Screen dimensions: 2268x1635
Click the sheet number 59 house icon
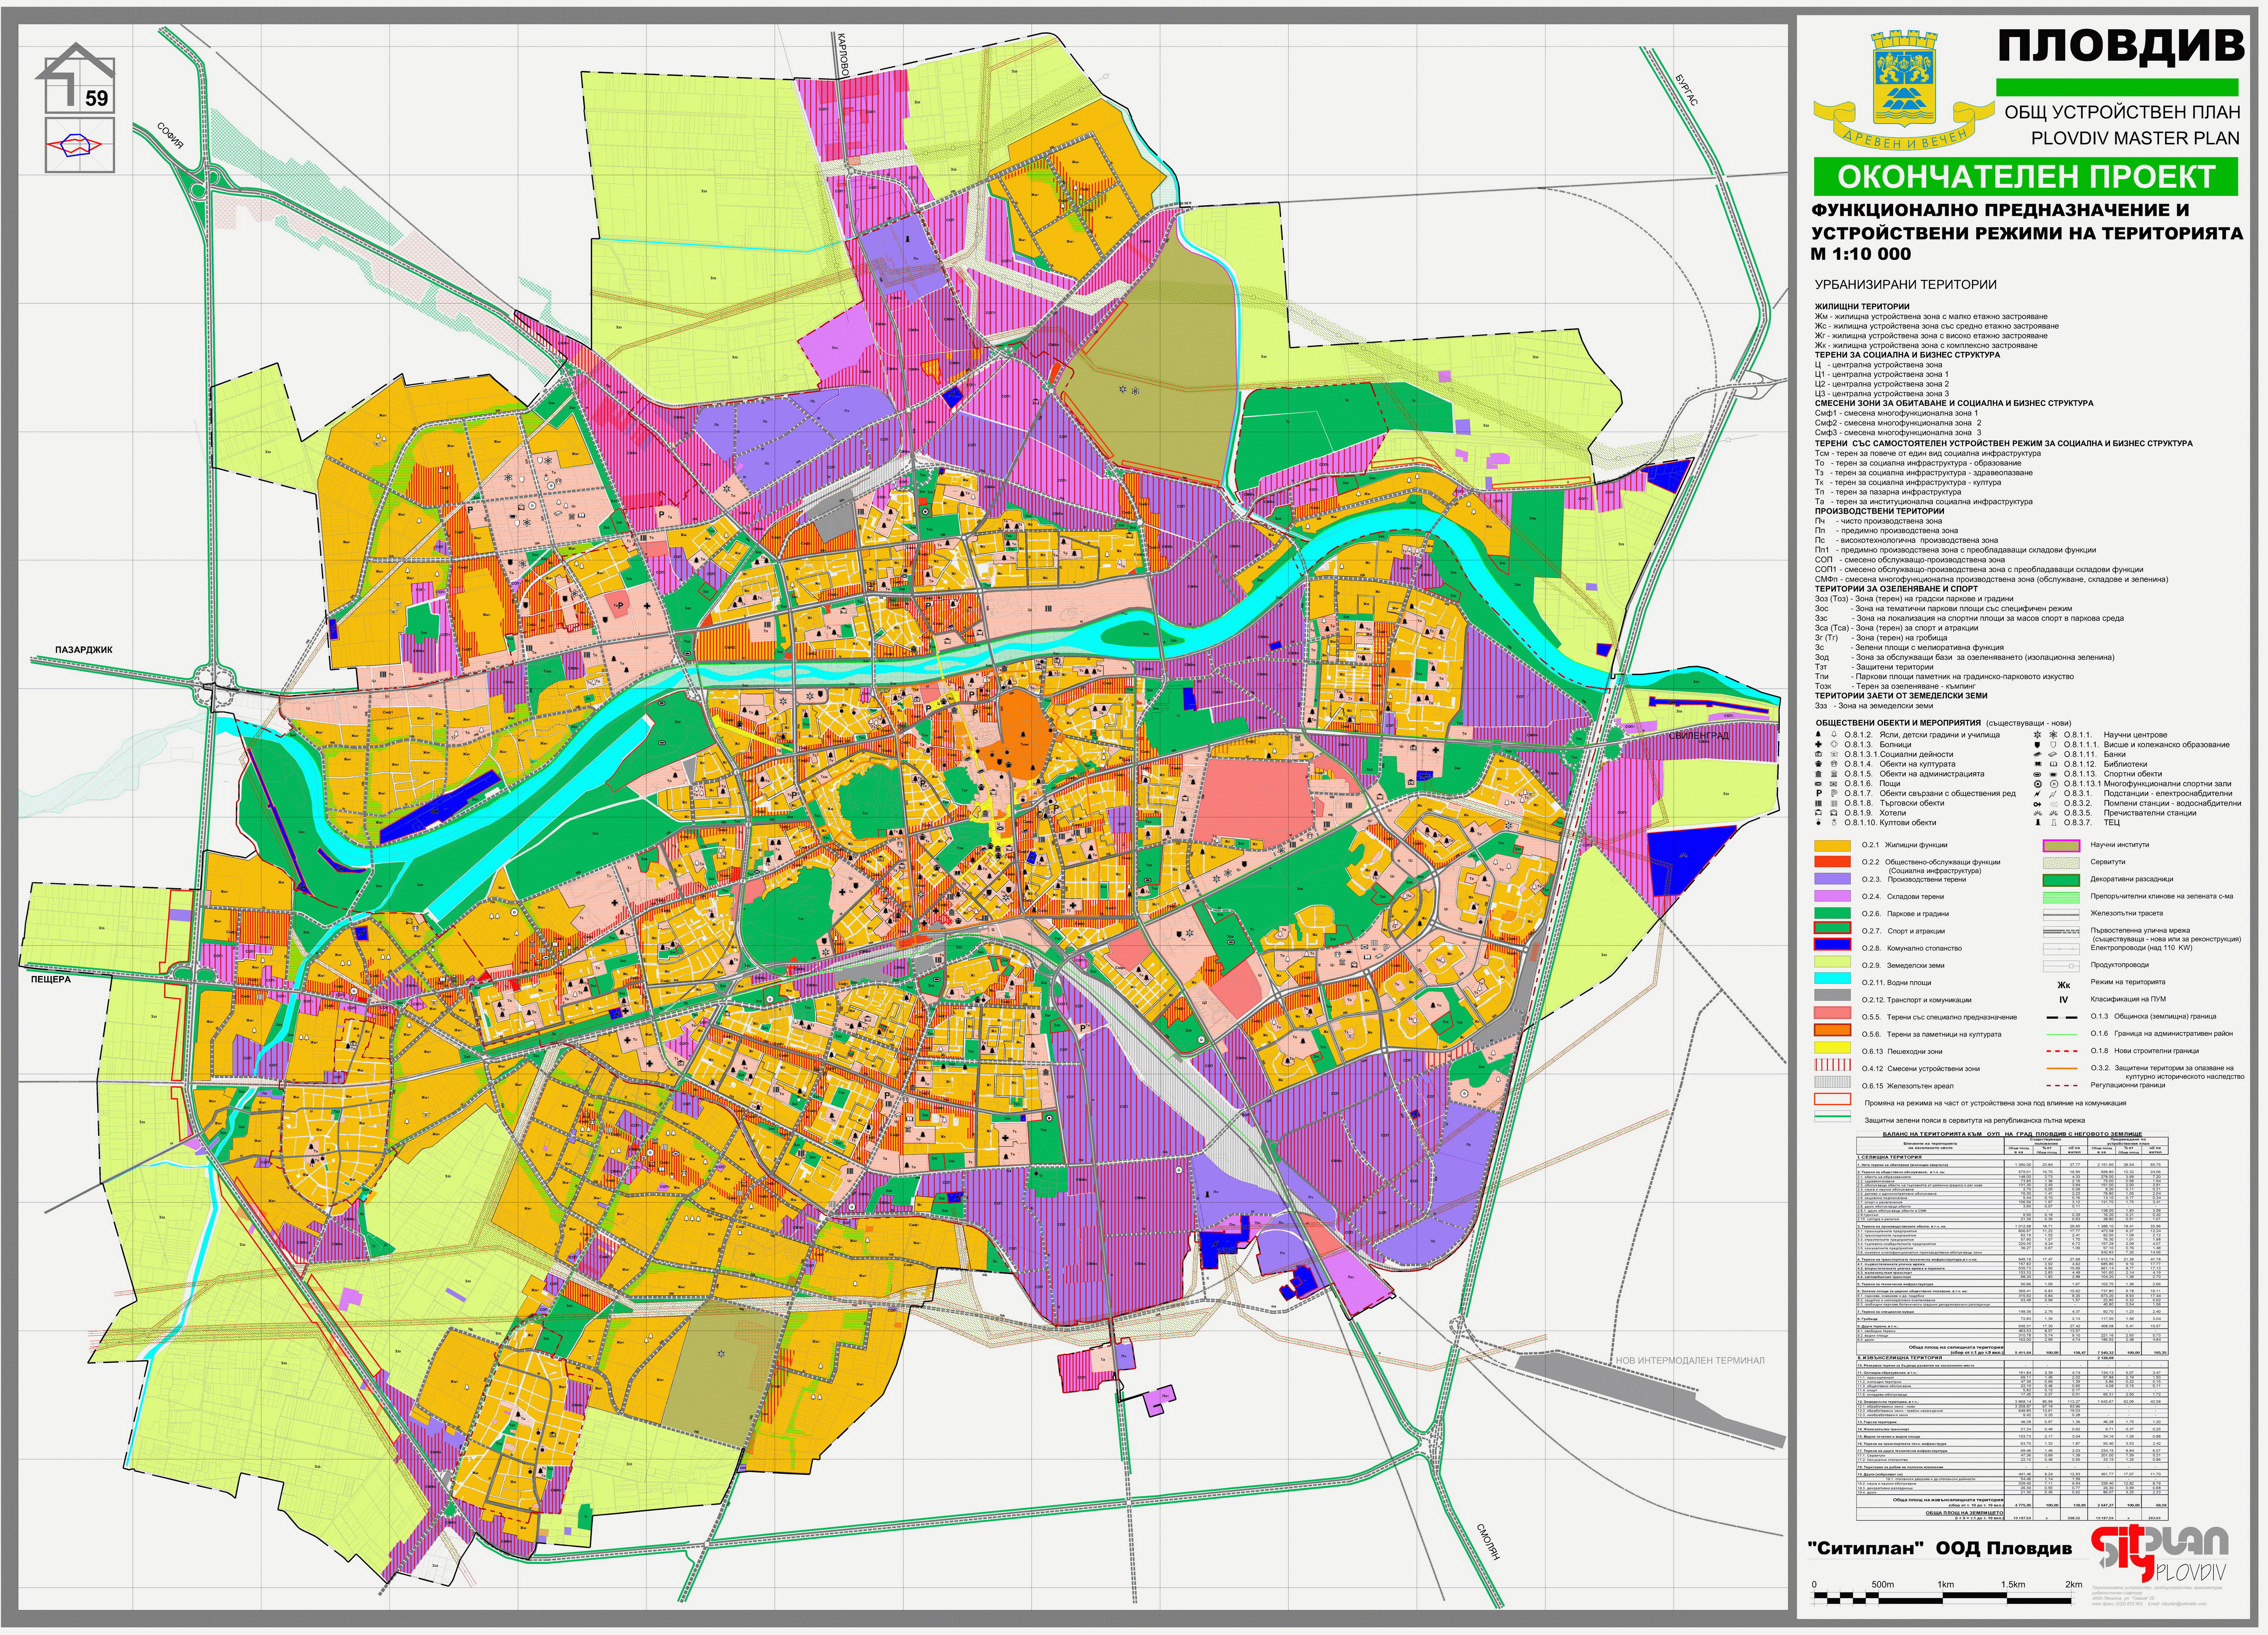pyautogui.click(x=75, y=78)
